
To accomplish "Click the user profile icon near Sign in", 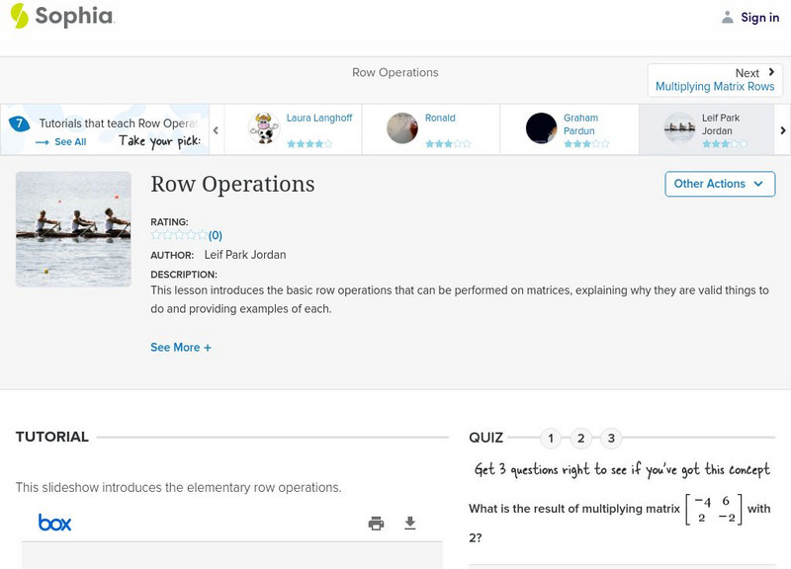I will (x=727, y=17).
